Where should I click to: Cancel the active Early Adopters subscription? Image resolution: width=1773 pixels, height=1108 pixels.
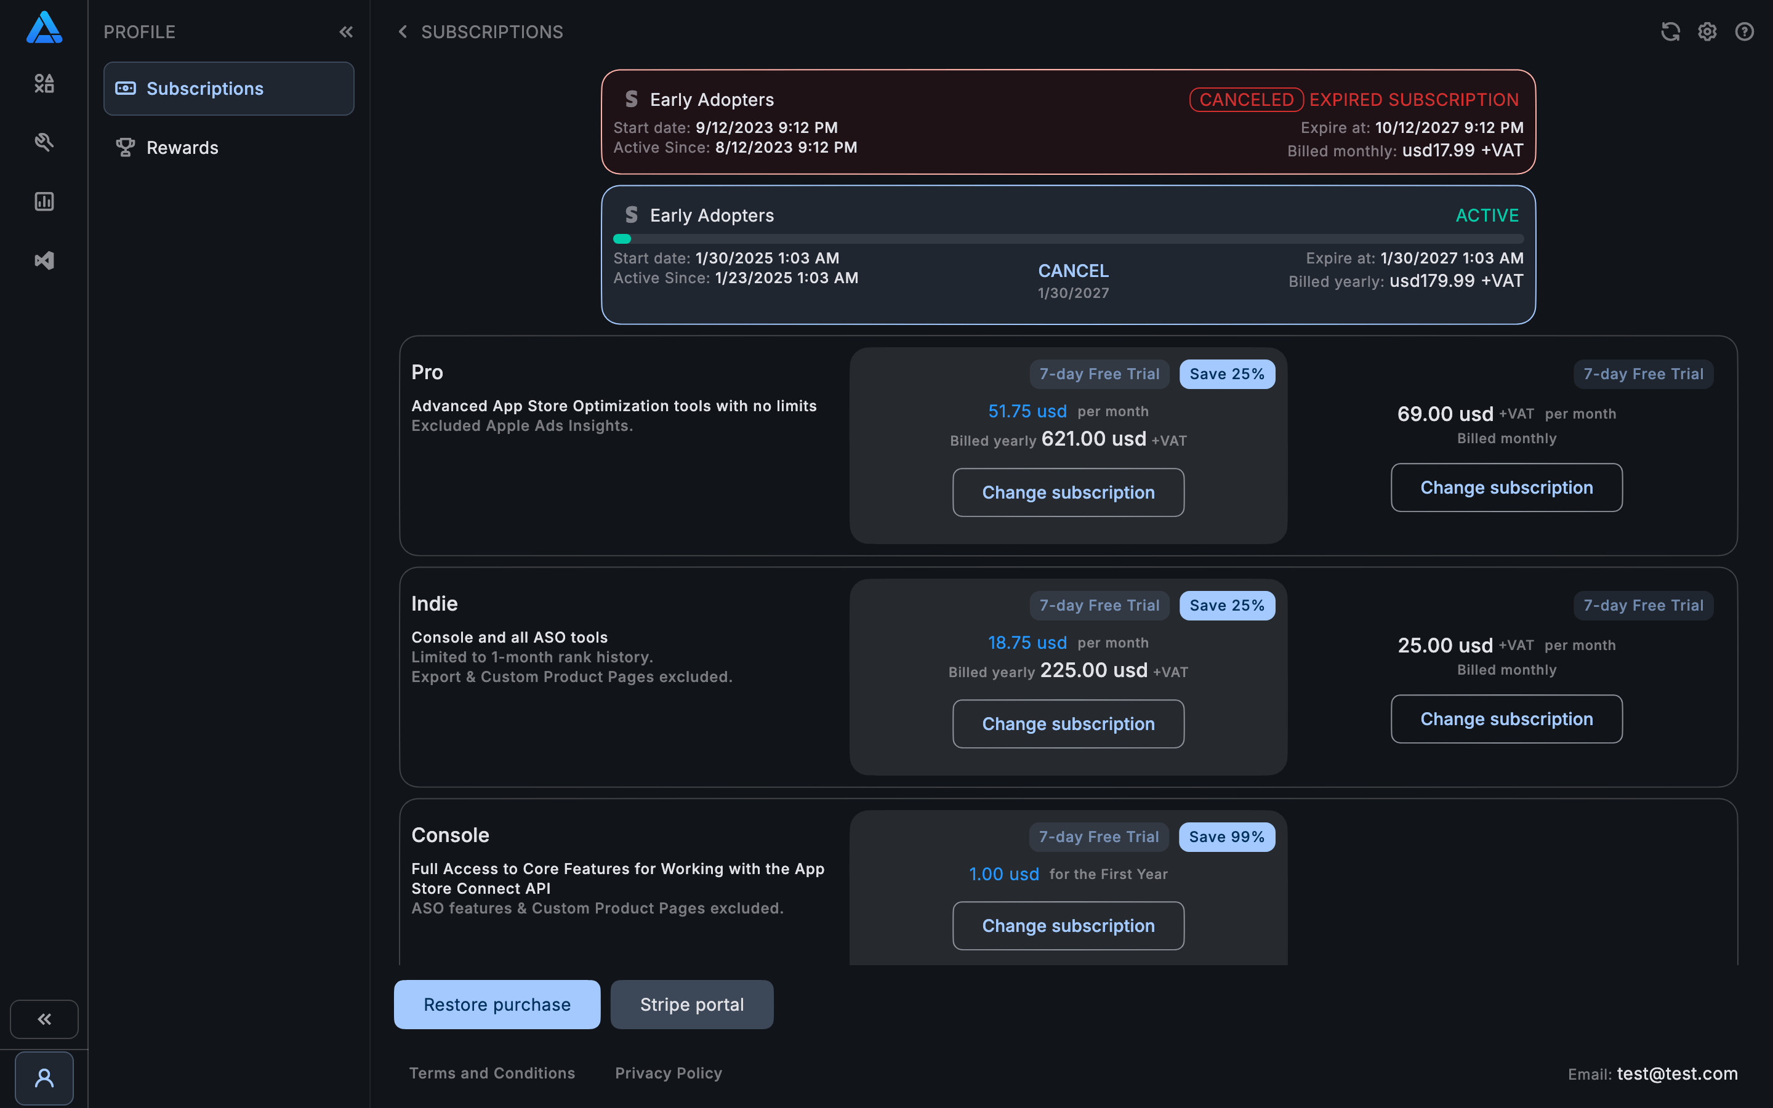[1072, 271]
